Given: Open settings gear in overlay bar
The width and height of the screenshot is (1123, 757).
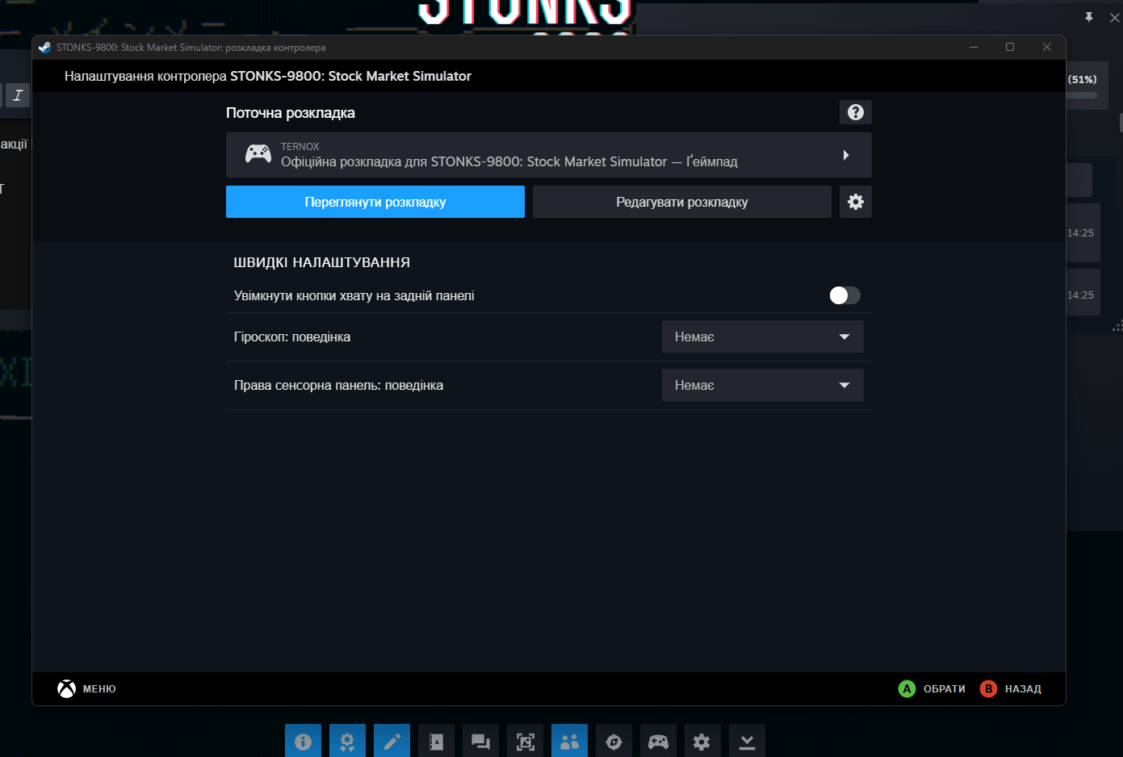Looking at the screenshot, I should click(702, 741).
